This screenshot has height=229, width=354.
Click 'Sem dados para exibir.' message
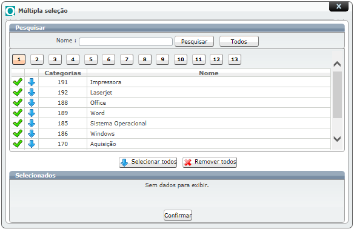pos(177,185)
